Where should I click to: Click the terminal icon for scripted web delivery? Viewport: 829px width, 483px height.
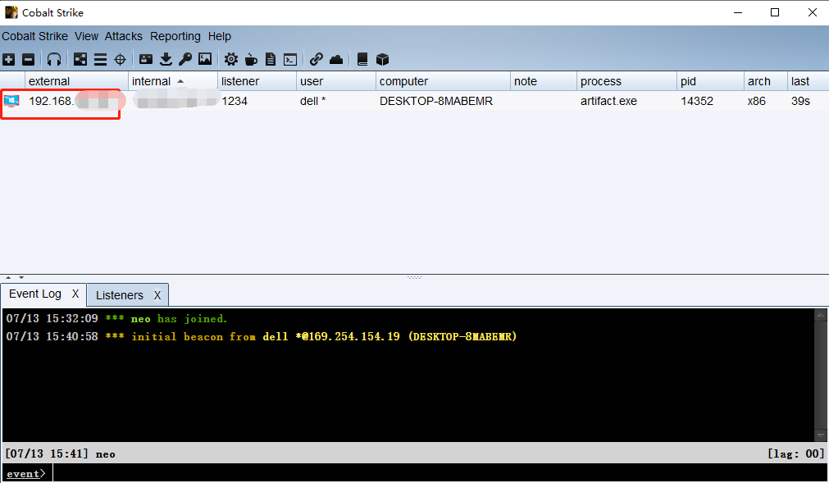pos(290,59)
